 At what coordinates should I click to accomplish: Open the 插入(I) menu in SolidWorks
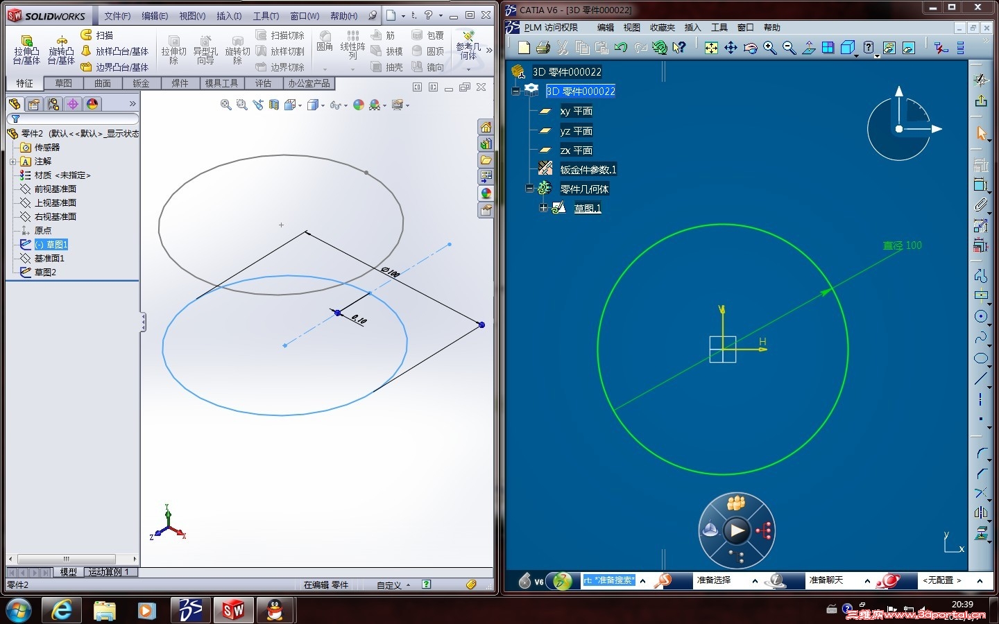tap(229, 16)
